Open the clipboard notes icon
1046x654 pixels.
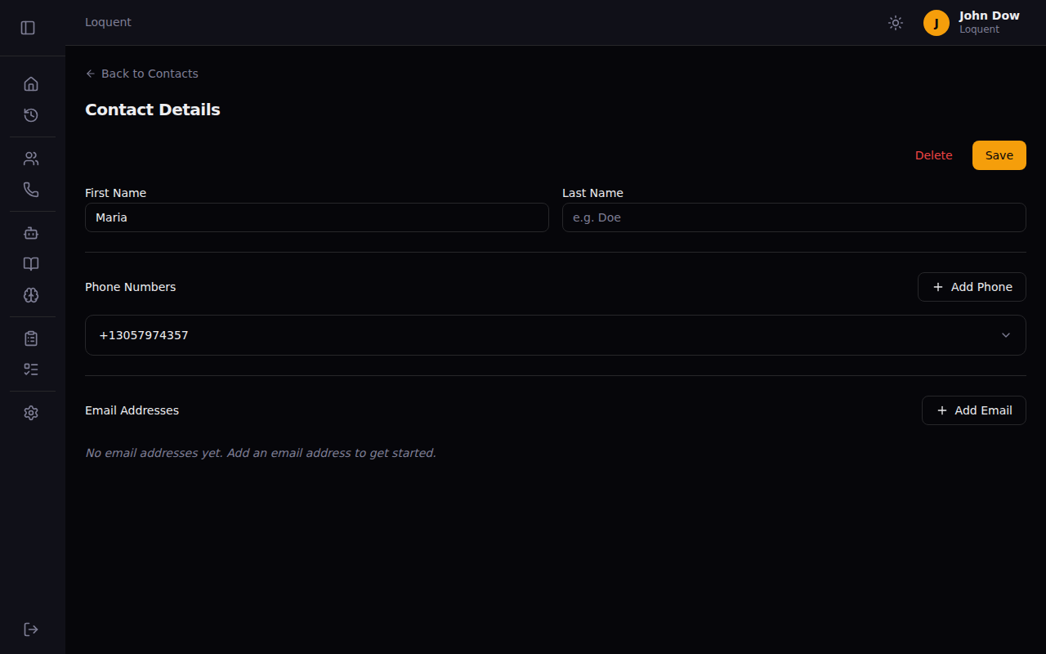coord(31,338)
